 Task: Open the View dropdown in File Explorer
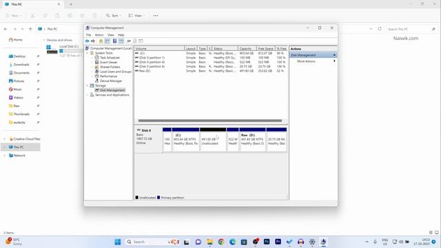(136, 16)
